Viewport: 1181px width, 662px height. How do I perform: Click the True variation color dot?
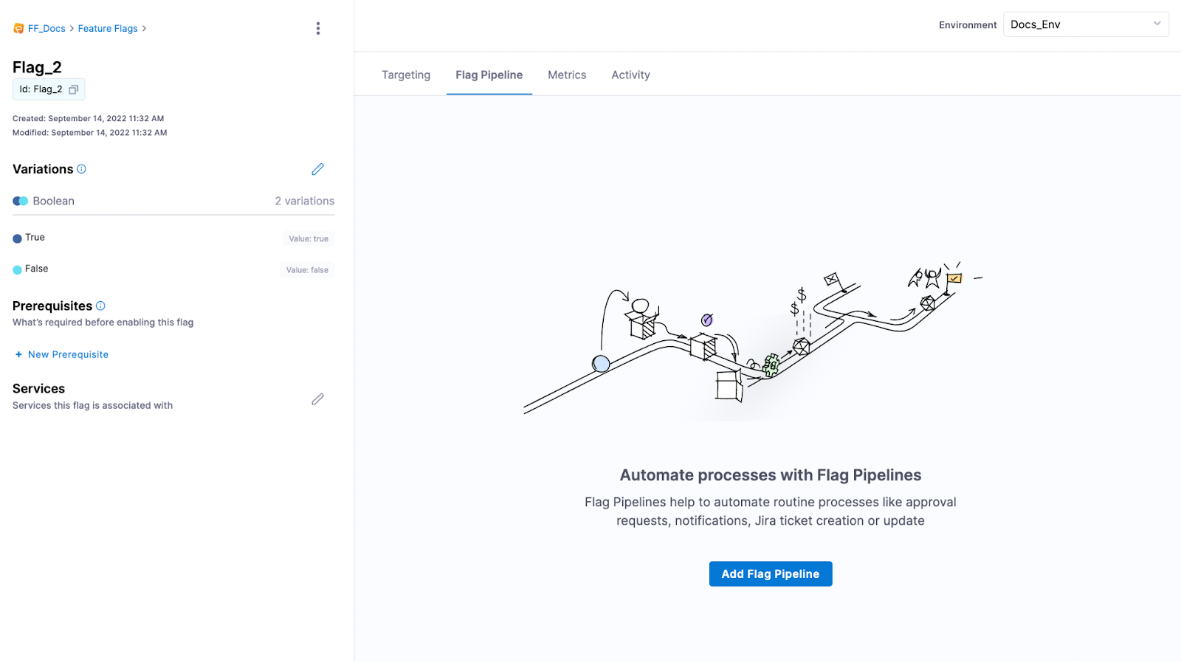(17, 238)
